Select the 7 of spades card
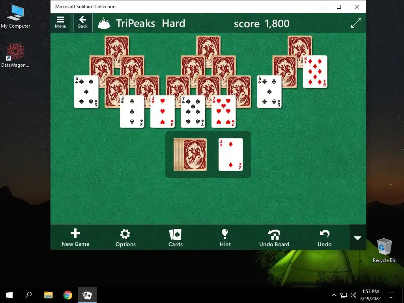The height and width of the screenshot is (303, 404). pyautogui.click(x=193, y=112)
